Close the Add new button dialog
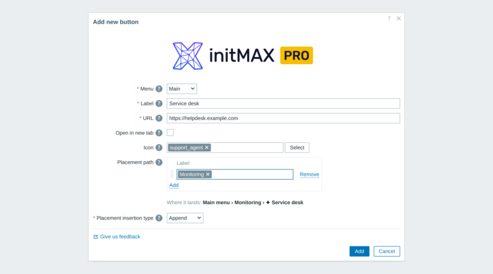Viewport: 493px width, 274px height. (x=399, y=19)
